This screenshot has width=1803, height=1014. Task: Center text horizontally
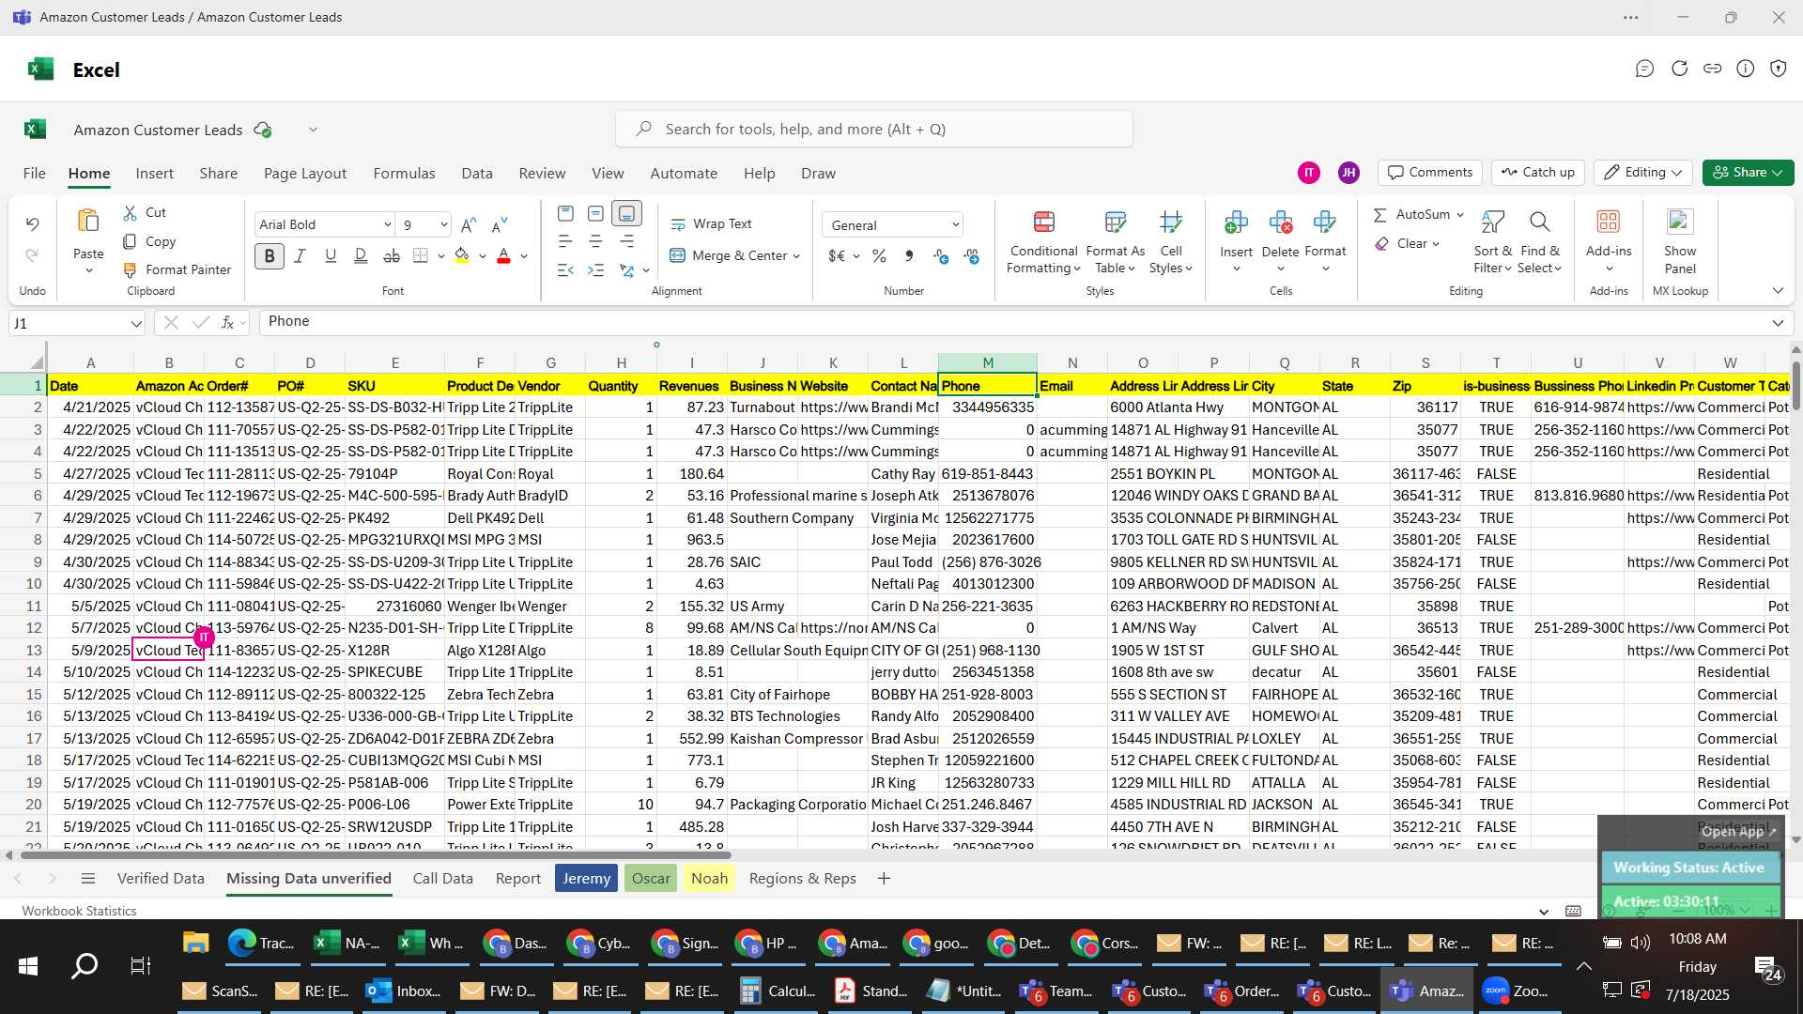tap(595, 241)
